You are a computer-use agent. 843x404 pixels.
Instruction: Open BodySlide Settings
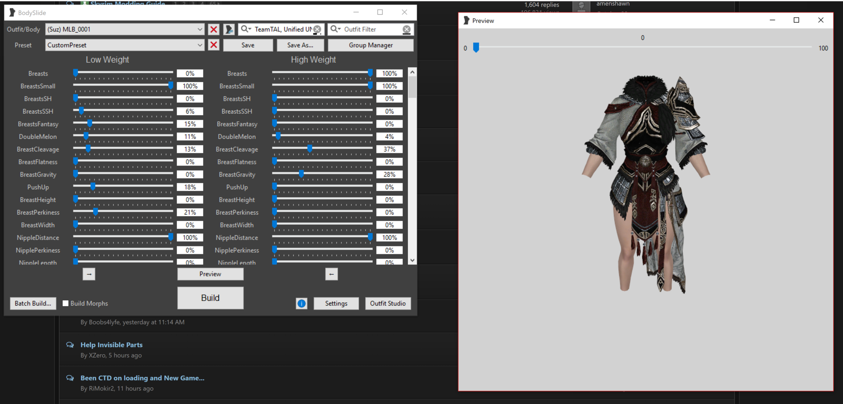click(x=336, y=303)
